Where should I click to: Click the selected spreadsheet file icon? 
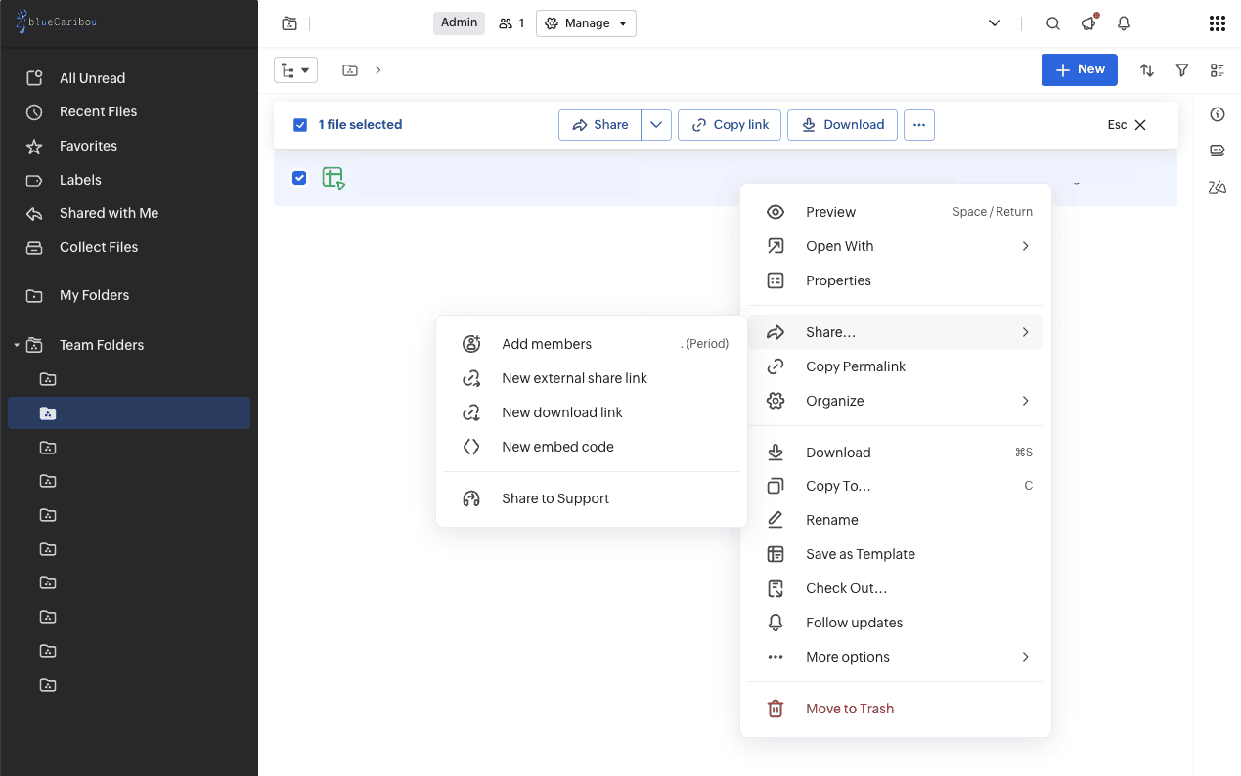pos(333,178)
